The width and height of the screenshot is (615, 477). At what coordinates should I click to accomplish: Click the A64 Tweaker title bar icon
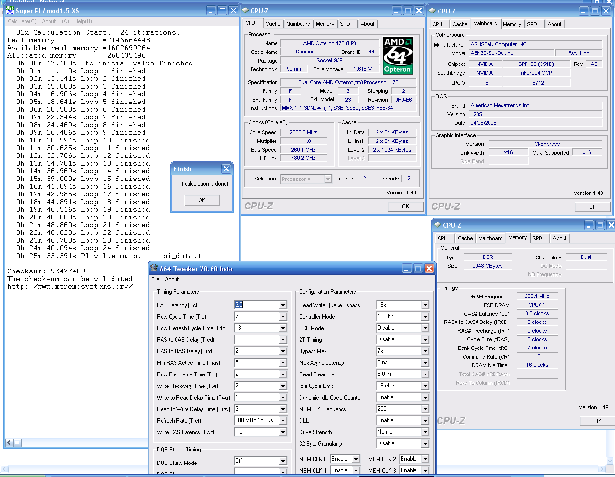(154, 268)
